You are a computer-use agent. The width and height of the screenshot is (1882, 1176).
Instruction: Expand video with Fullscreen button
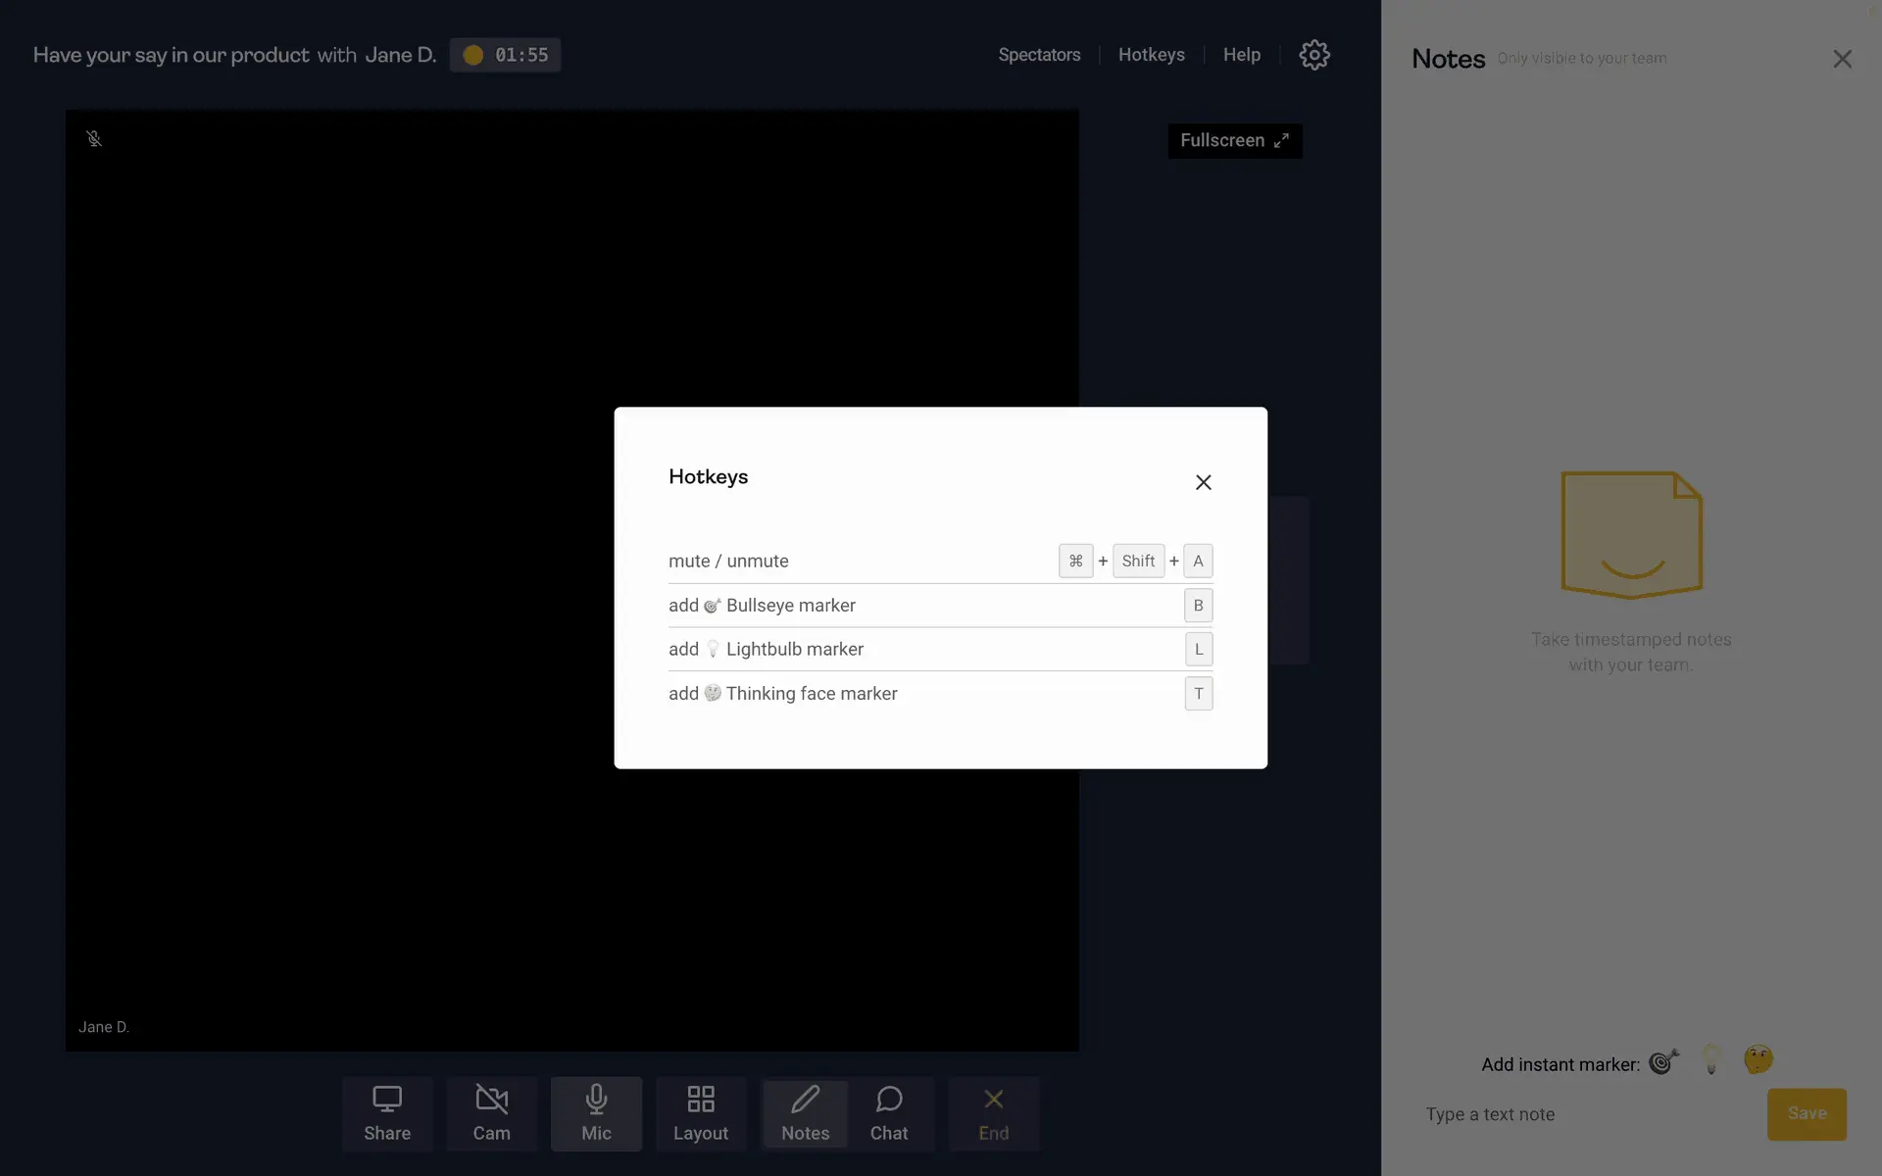[1234, 141]
